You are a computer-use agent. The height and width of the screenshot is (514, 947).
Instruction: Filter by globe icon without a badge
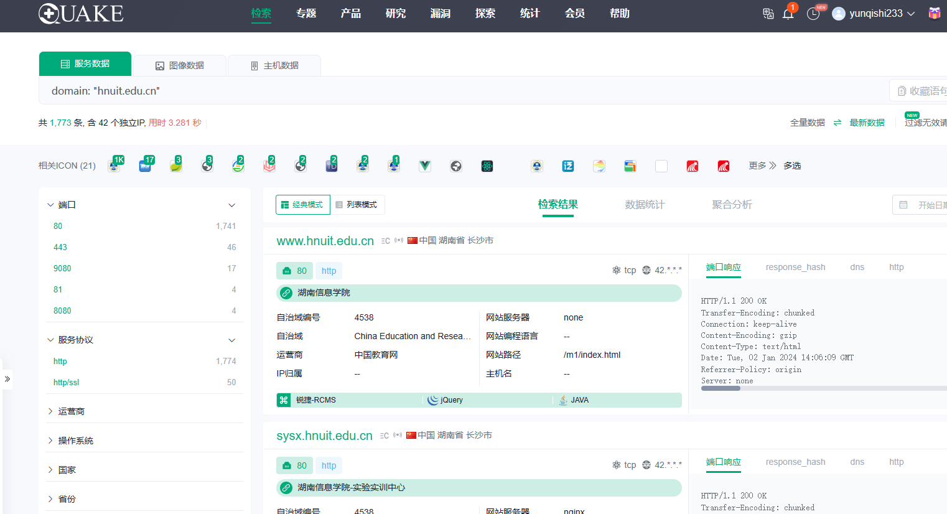point(456,166)
